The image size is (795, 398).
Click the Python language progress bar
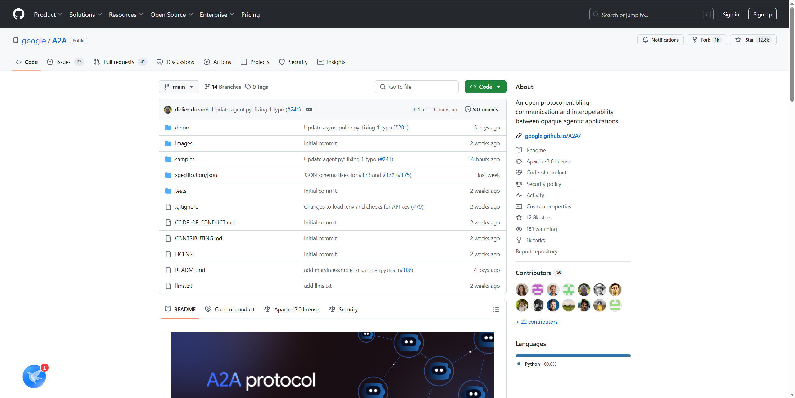pyautogui.click(x=573, y=356)
